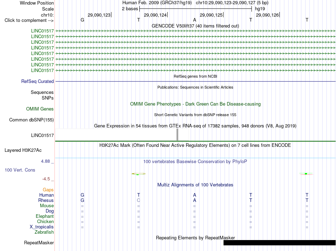Select the Chicken alignment row label
336x251 pixels.
(x=45, y=221)
